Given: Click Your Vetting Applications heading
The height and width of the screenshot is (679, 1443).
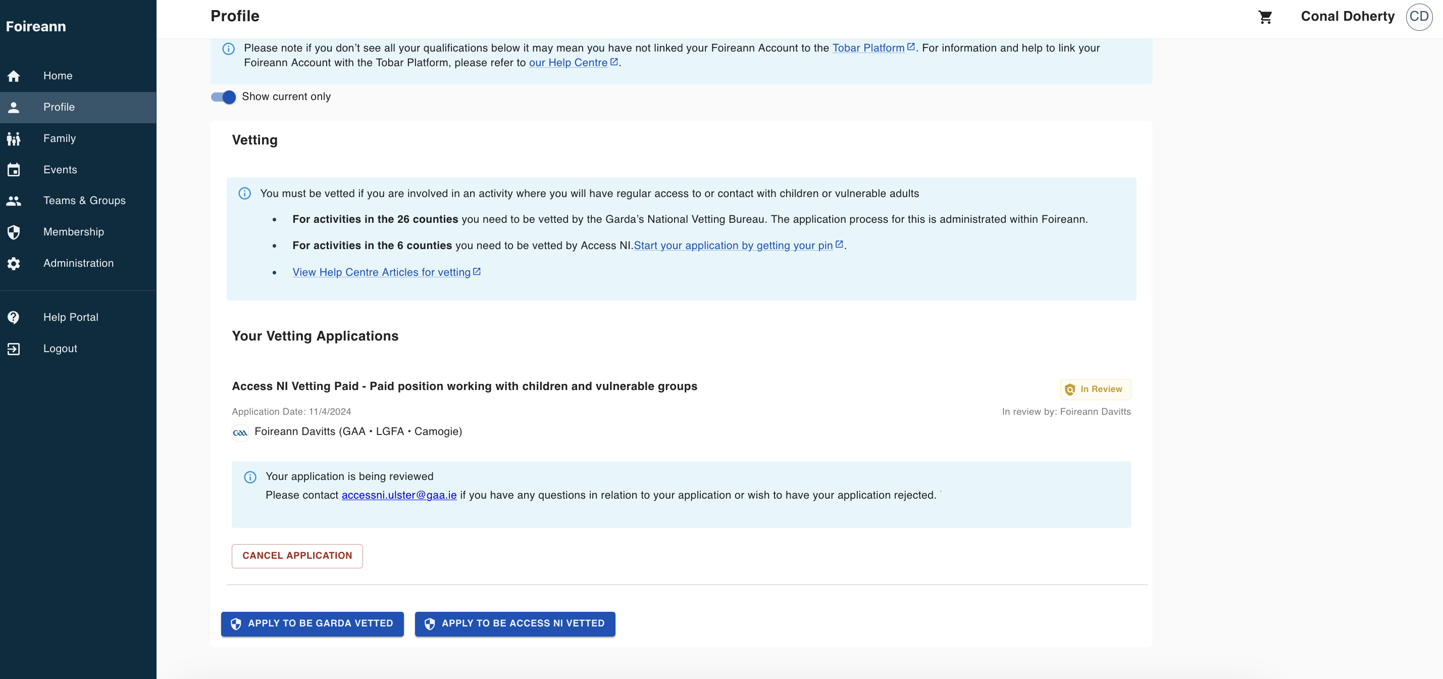Looking at the screenshot, I should [x=316, y=336].
